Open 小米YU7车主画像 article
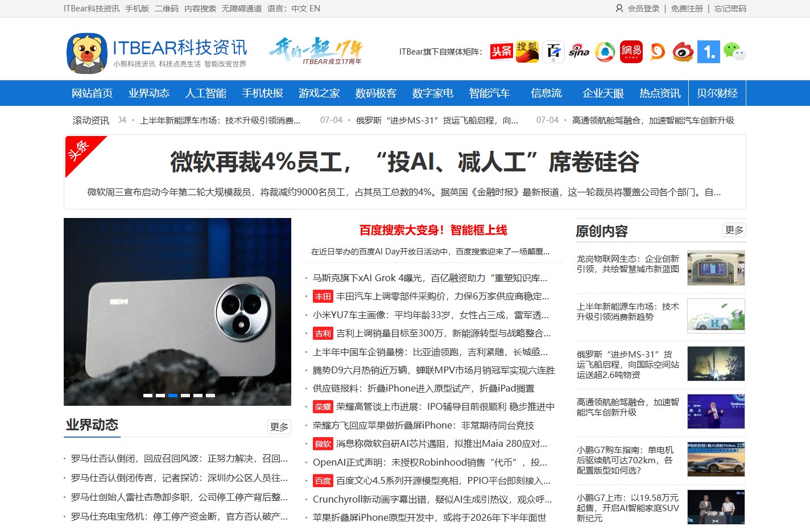810x531 pixels. [x=431, y=315]
